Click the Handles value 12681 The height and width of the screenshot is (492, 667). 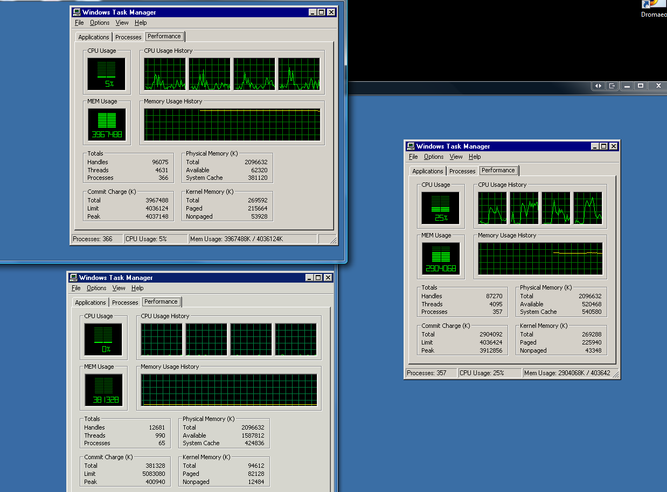coord(157,427)
